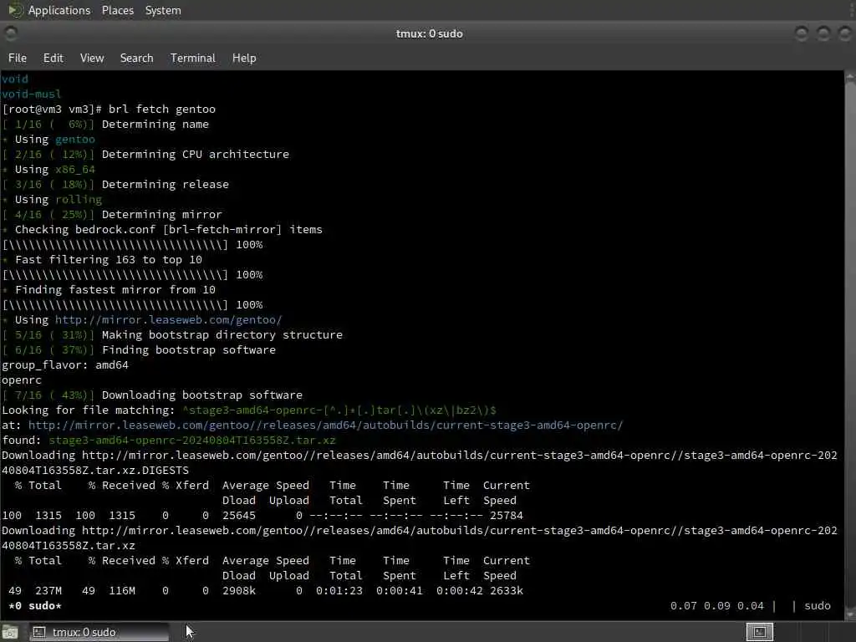Screen dimensions: 856x642
Task: Click 'Making bootstrap directory structure' text
Action: point(222,335)
